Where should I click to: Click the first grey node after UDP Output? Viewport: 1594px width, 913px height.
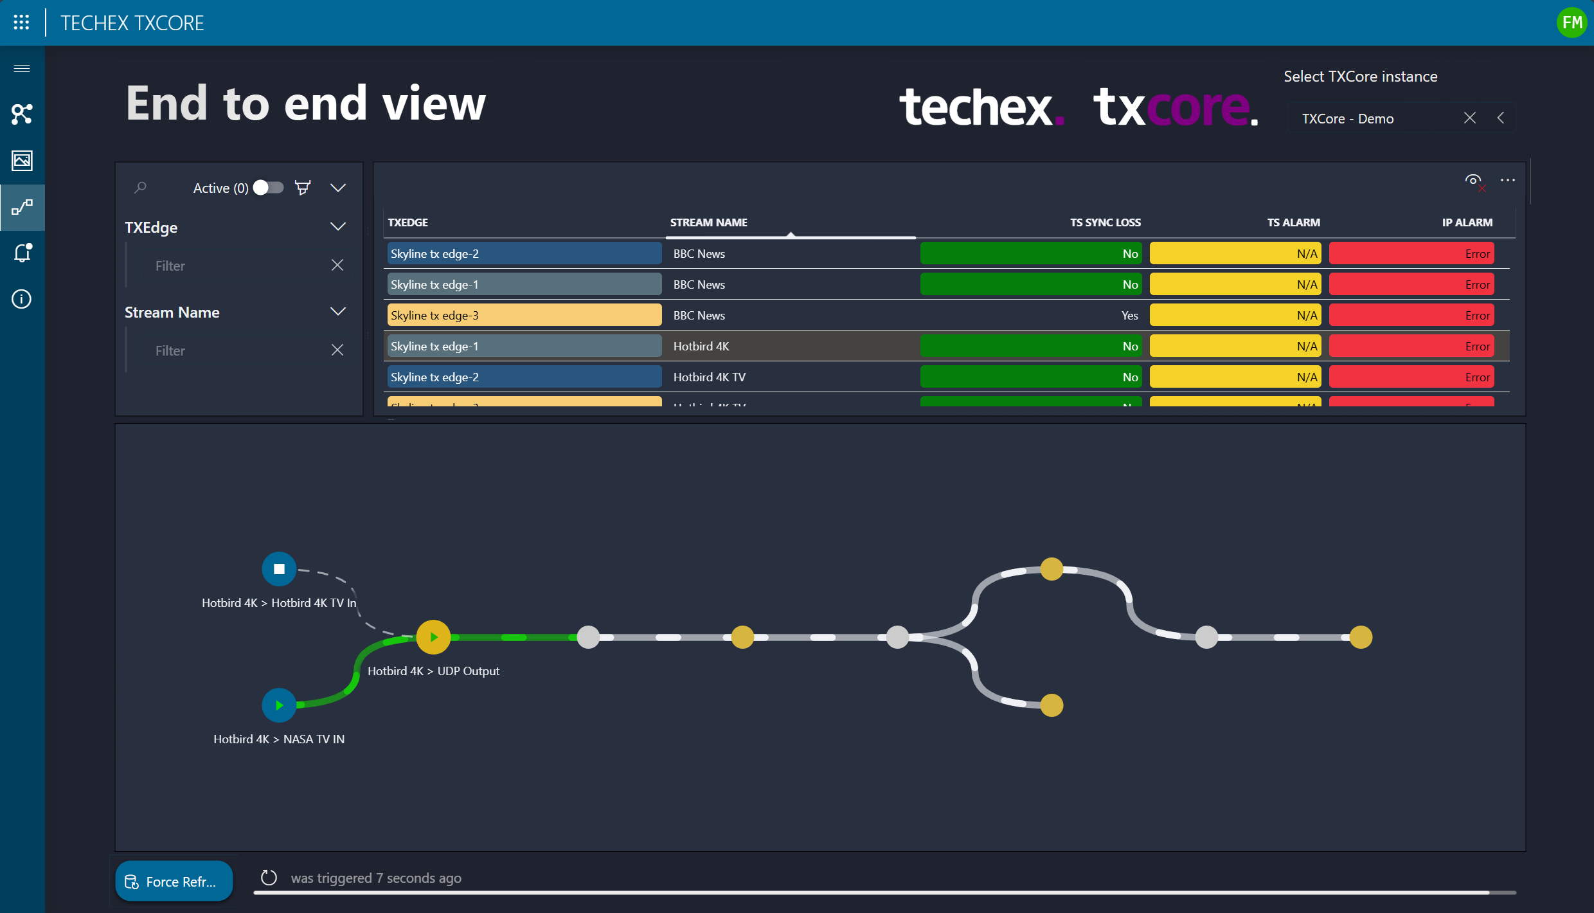[587, 637]
